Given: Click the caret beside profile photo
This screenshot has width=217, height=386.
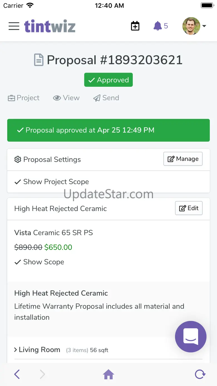Looking at the screenshot, I should [x=204, y=26].
